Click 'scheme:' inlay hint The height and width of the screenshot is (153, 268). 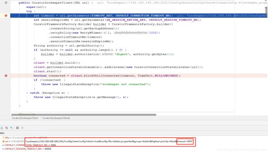[107, 54]
